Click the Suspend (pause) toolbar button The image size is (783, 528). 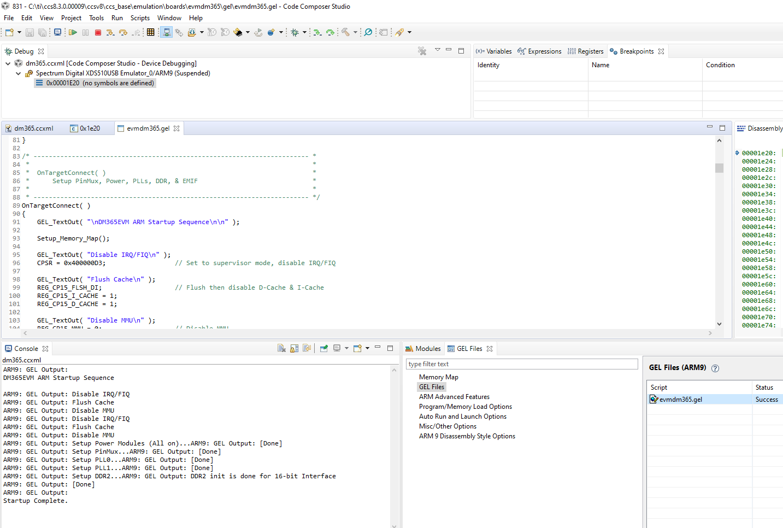85,32
